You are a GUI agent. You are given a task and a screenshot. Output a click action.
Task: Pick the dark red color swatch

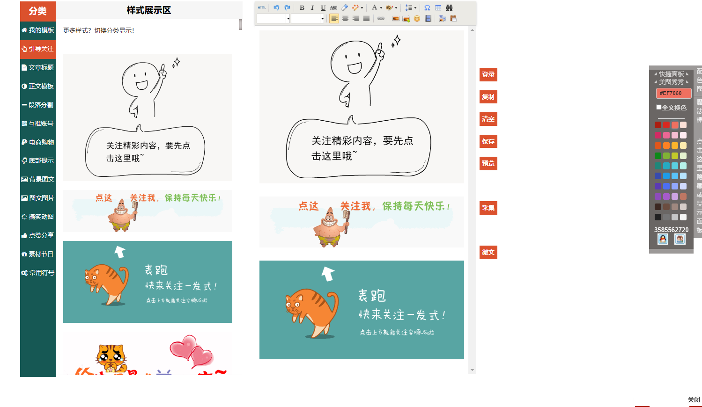click(658, 125)
